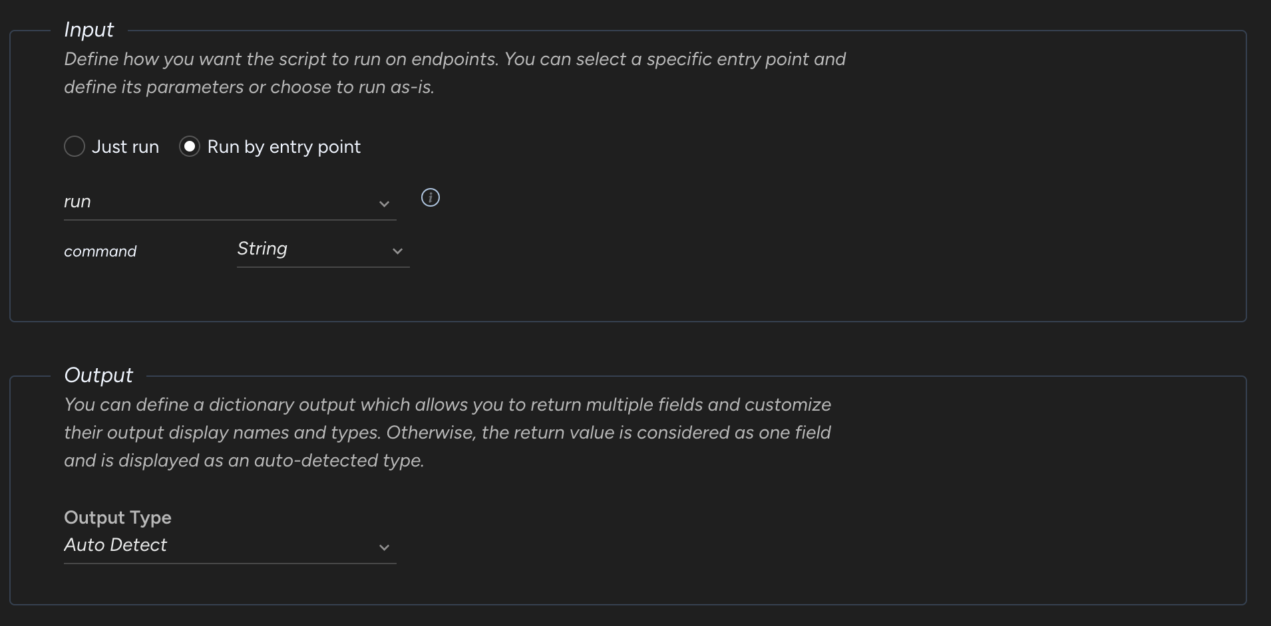Open the command type "String" dropdown

pos(323,249)
